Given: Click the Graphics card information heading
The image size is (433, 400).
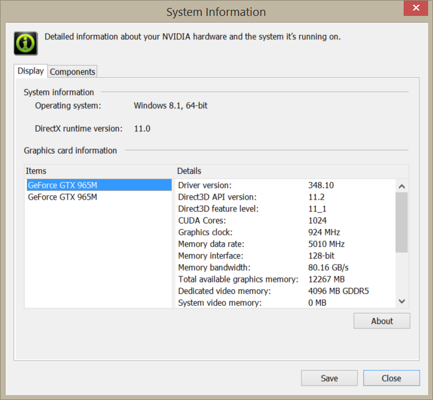Looking at the screenshot, I should pos(70,151).
